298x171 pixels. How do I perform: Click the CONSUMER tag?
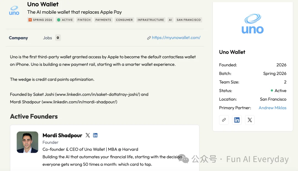(x=124, y=20)
